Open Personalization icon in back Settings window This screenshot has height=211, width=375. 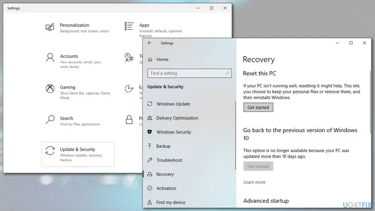click(50, 27)
